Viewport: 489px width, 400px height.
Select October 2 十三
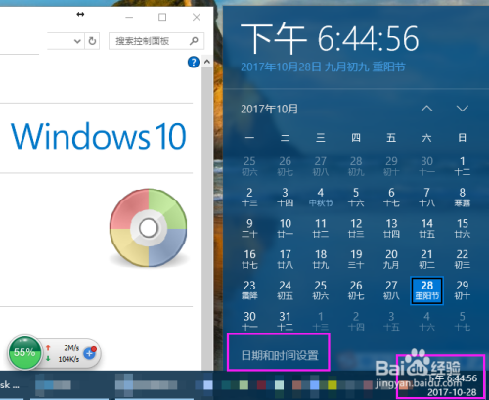coord(249,198)
